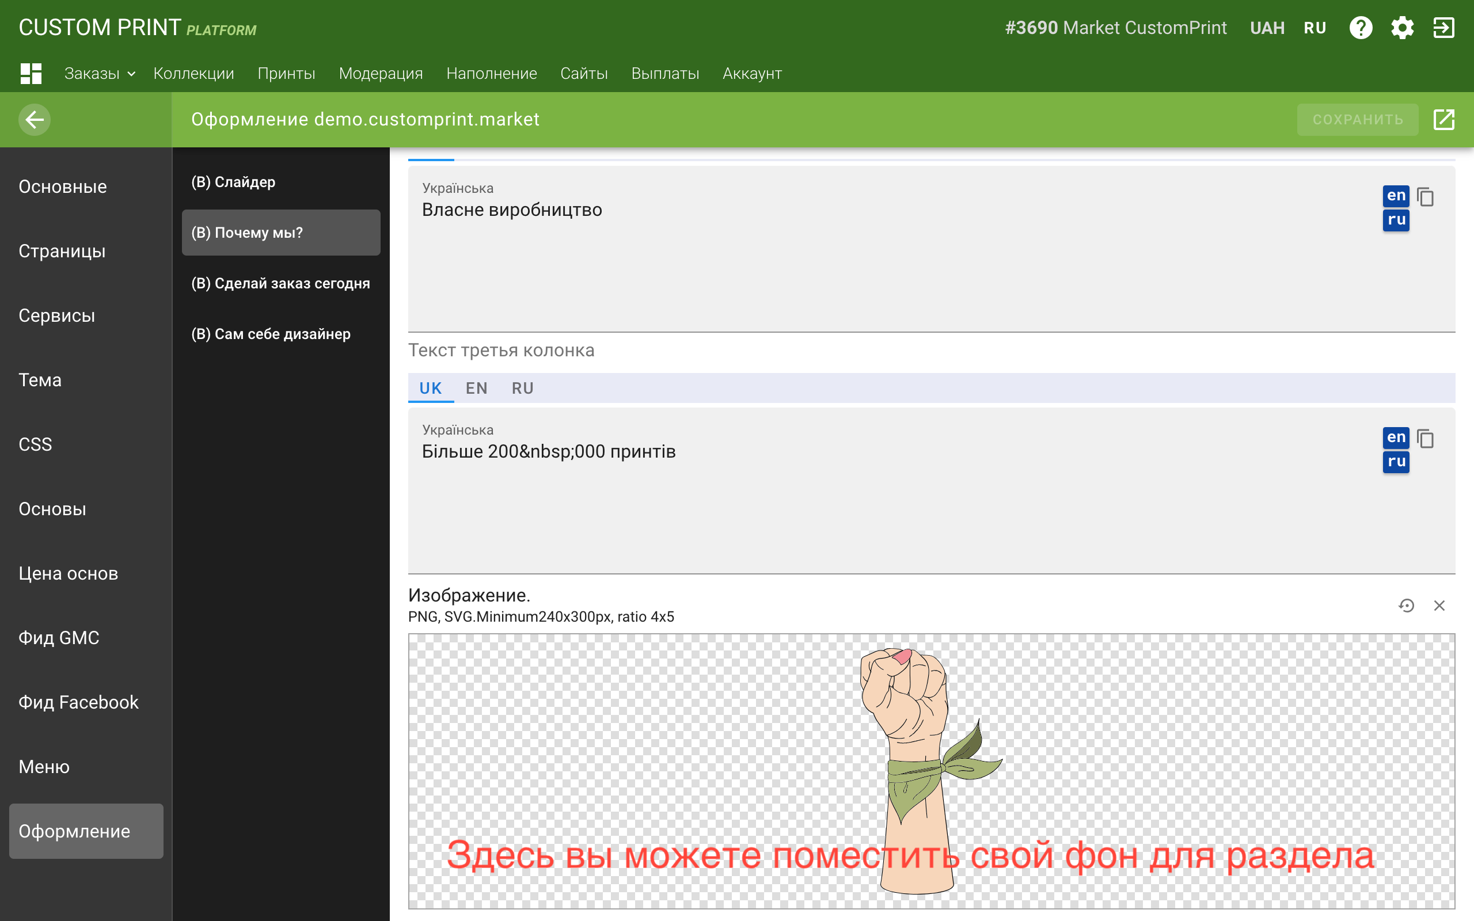Change interface language RU in header
Image resolution: width=1474 pixels, height=921 pixels.
[x=1315, y=28]
